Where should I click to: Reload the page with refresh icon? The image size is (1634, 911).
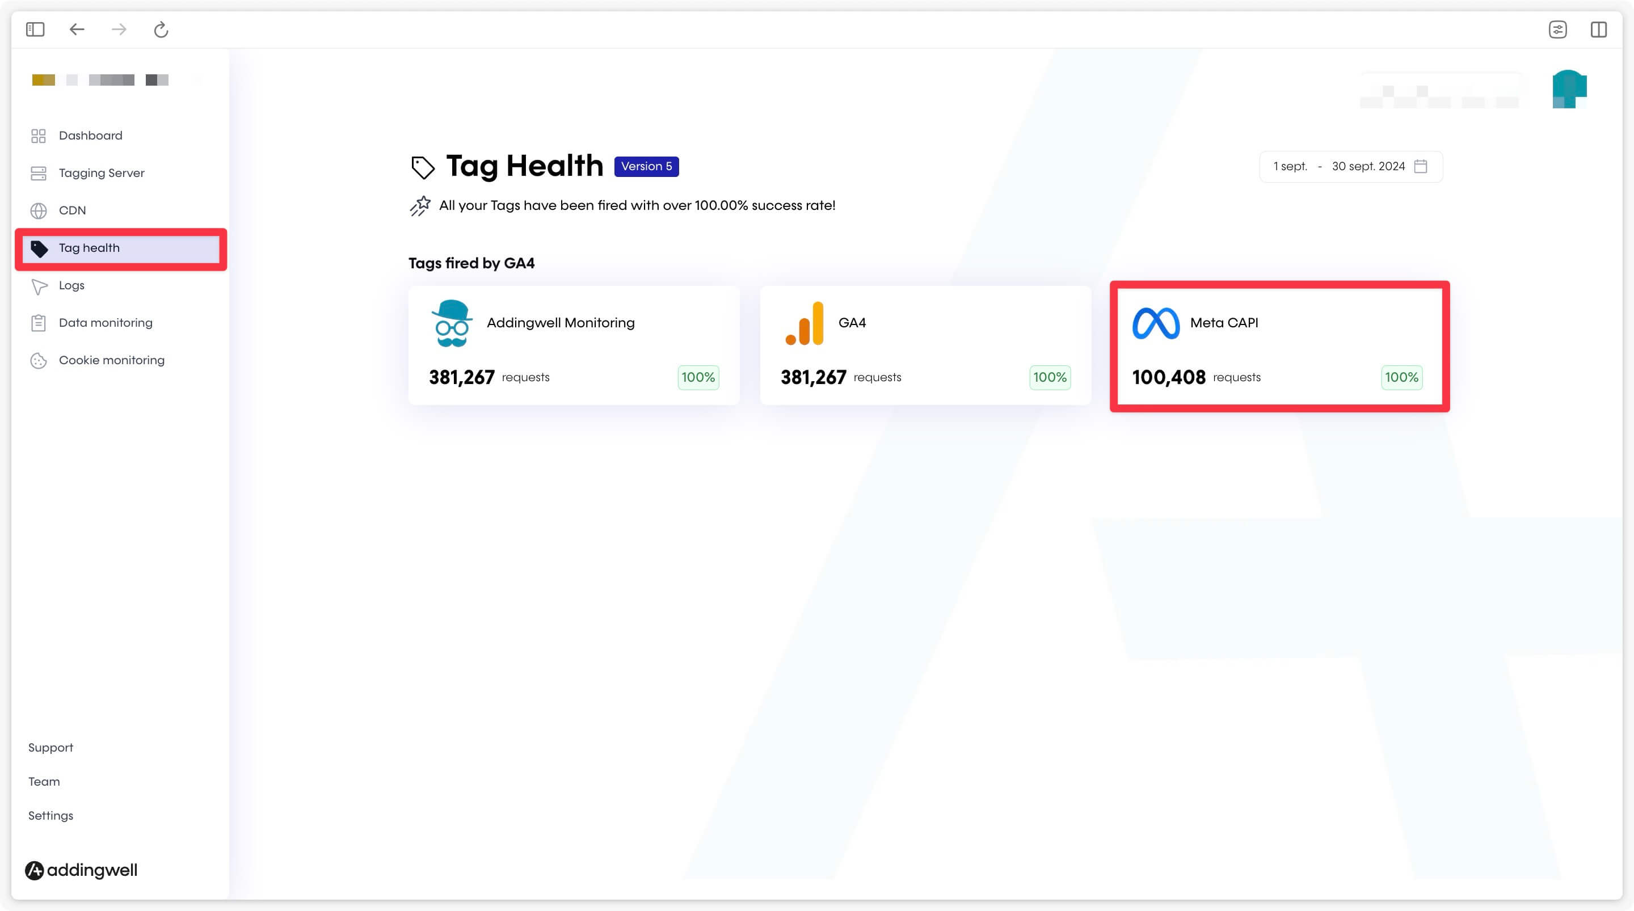pos(161,29)
